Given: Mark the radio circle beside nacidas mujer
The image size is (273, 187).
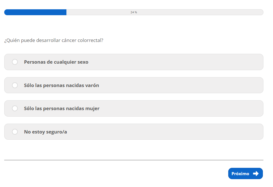Looking at the screenshot, I should point(15,108).
